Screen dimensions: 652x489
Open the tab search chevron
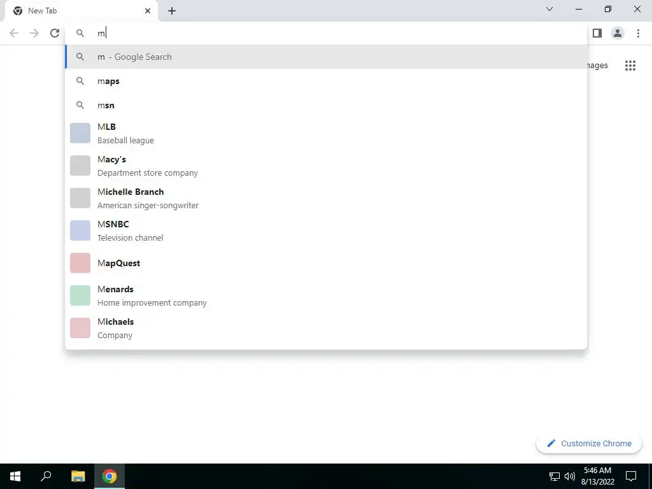(x=549, y=9)
